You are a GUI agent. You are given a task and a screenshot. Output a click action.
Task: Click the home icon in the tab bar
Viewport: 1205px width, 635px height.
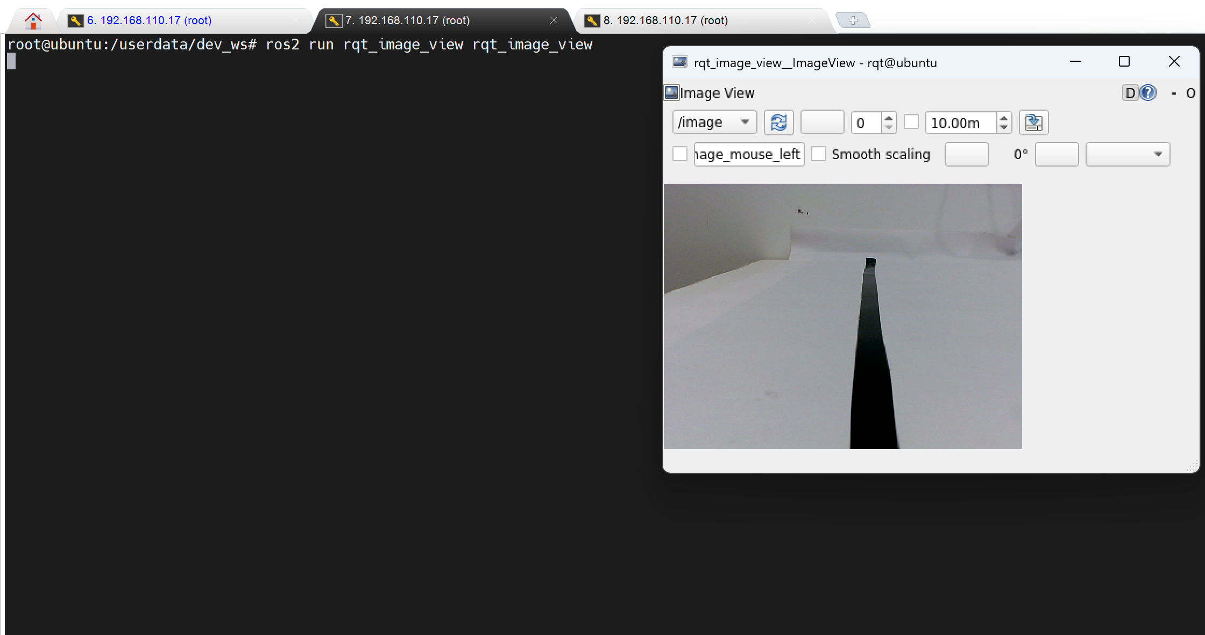tap(33, 21)
